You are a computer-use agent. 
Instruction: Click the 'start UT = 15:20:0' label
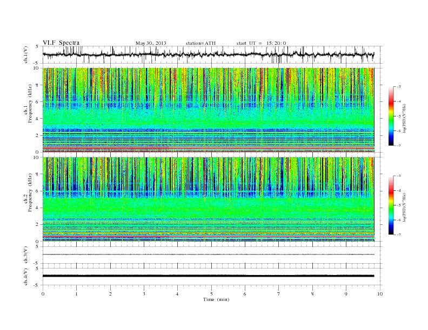point(261,43)
